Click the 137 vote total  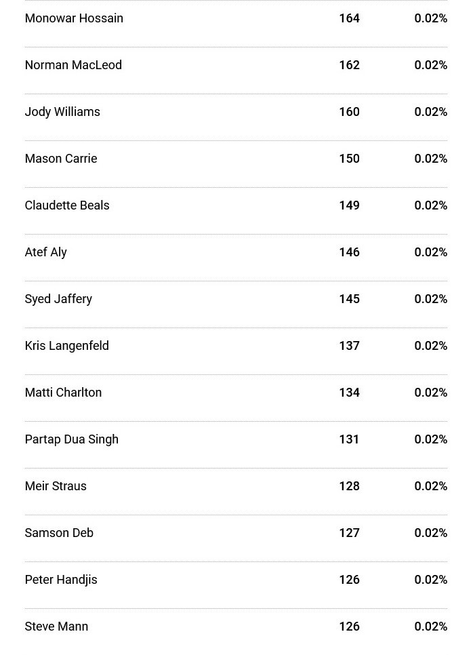pyautogui.click(x=350, y=346)
